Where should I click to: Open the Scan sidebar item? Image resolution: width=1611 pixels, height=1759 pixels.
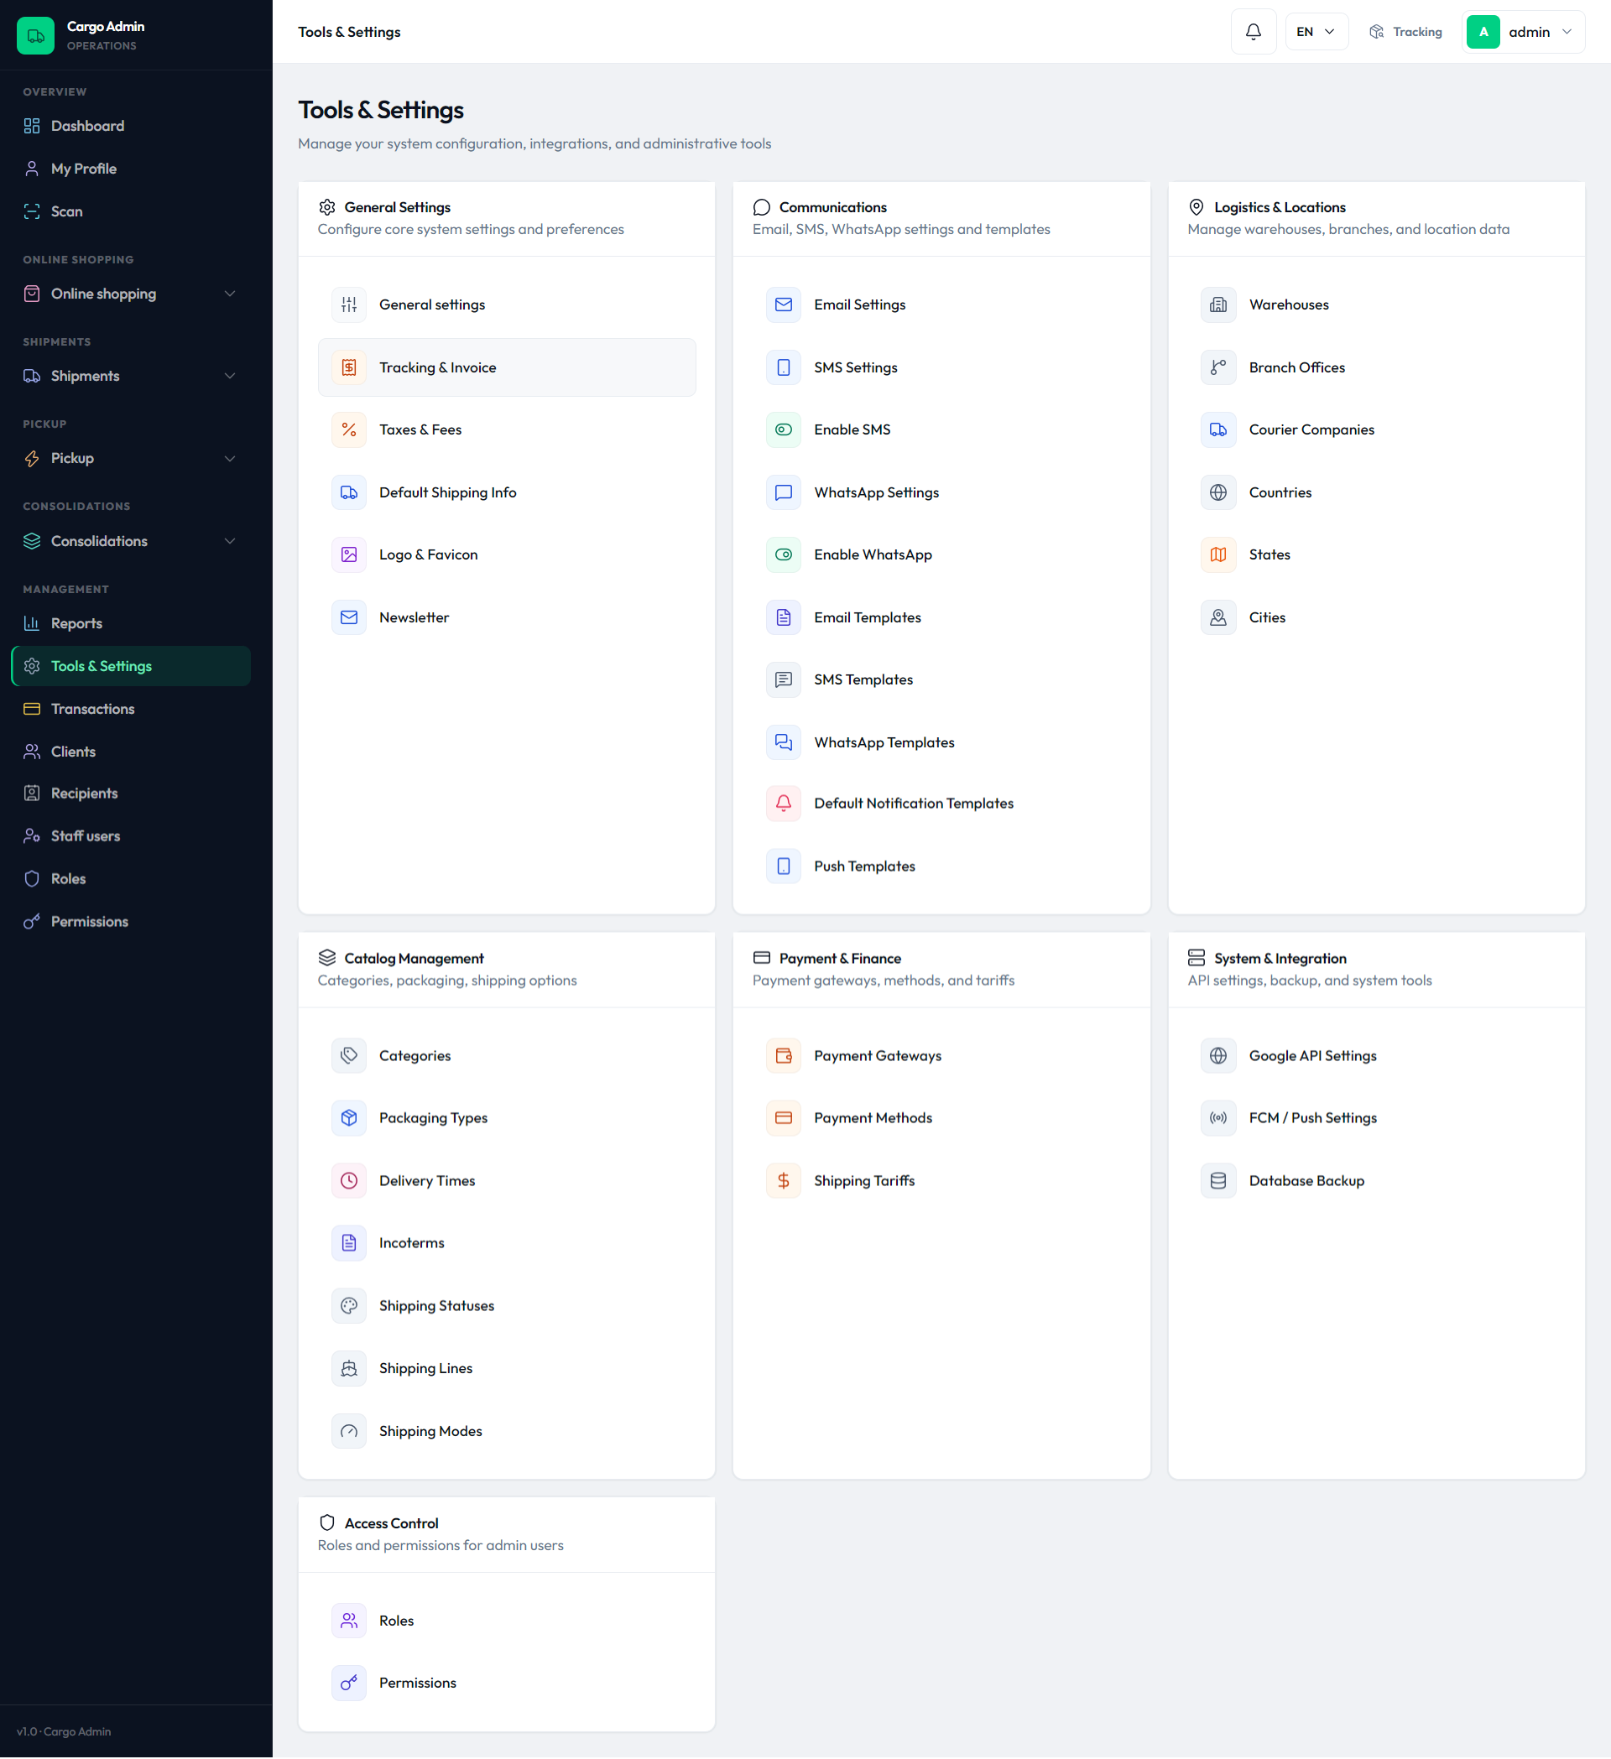tap(131, 211)
